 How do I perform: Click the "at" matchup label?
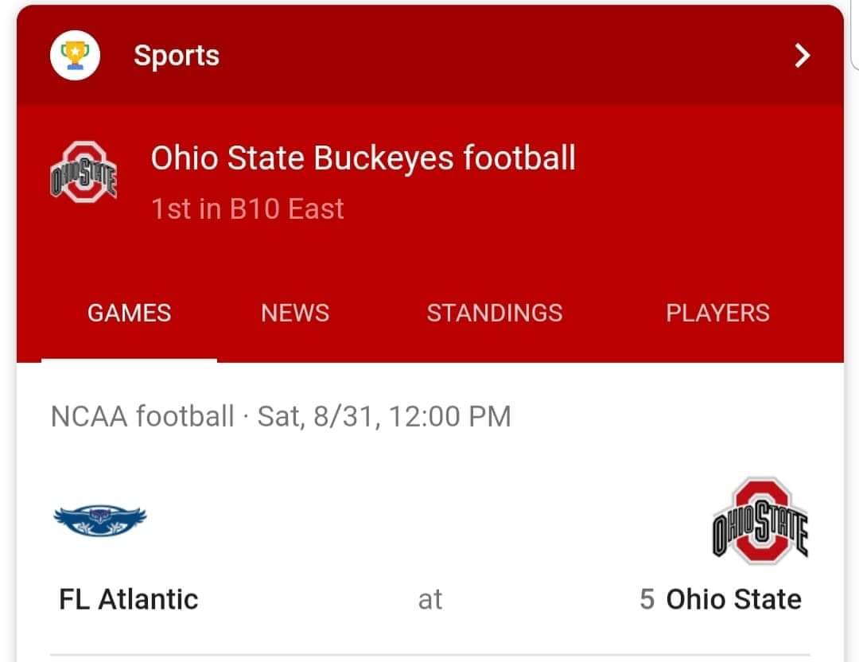(430, 599)
